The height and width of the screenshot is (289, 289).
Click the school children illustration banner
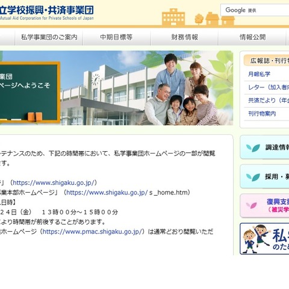coord(264,238)
